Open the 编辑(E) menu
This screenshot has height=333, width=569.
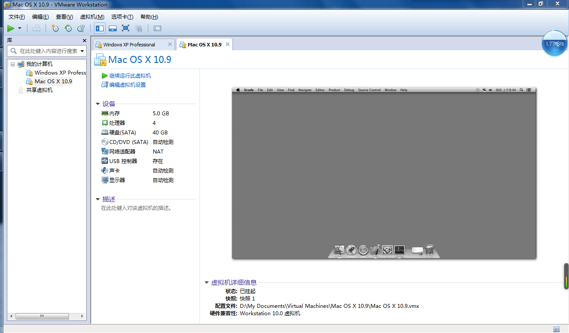click(40, 17)
